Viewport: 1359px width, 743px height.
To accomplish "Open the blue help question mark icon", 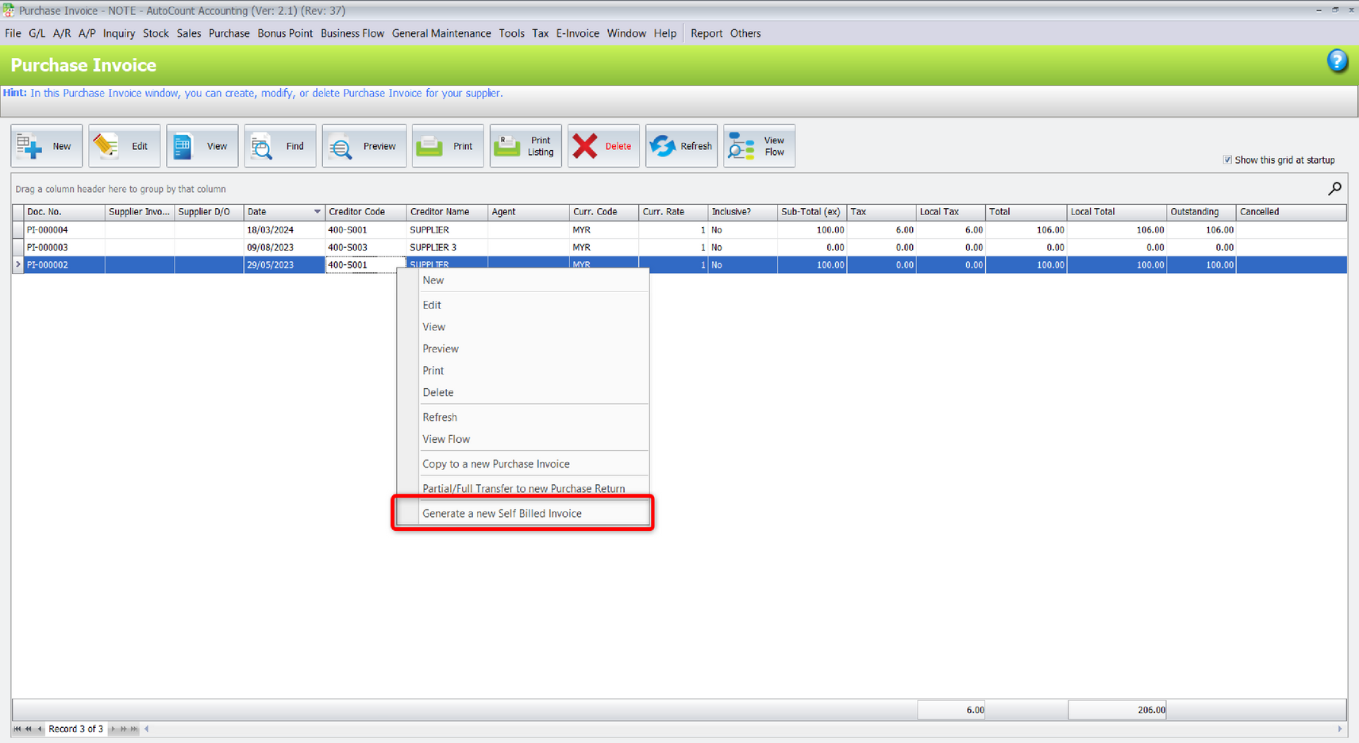I will click(x=1337, y=61).
